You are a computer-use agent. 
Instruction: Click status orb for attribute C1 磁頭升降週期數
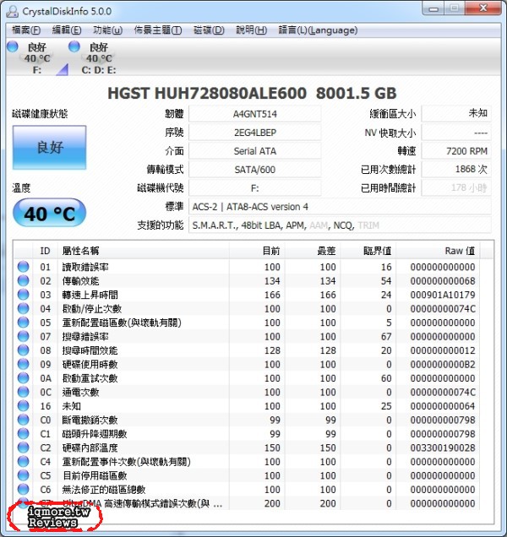pos(24,434)
